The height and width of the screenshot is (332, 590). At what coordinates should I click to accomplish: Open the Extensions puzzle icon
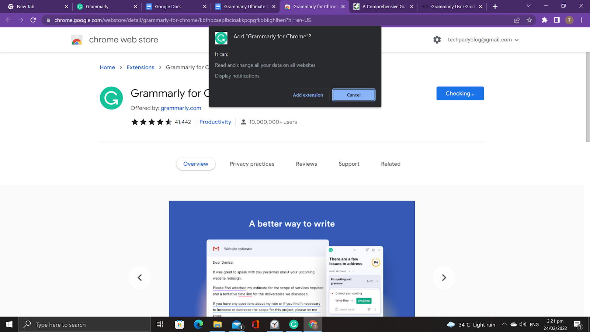(x=545, y=20)
